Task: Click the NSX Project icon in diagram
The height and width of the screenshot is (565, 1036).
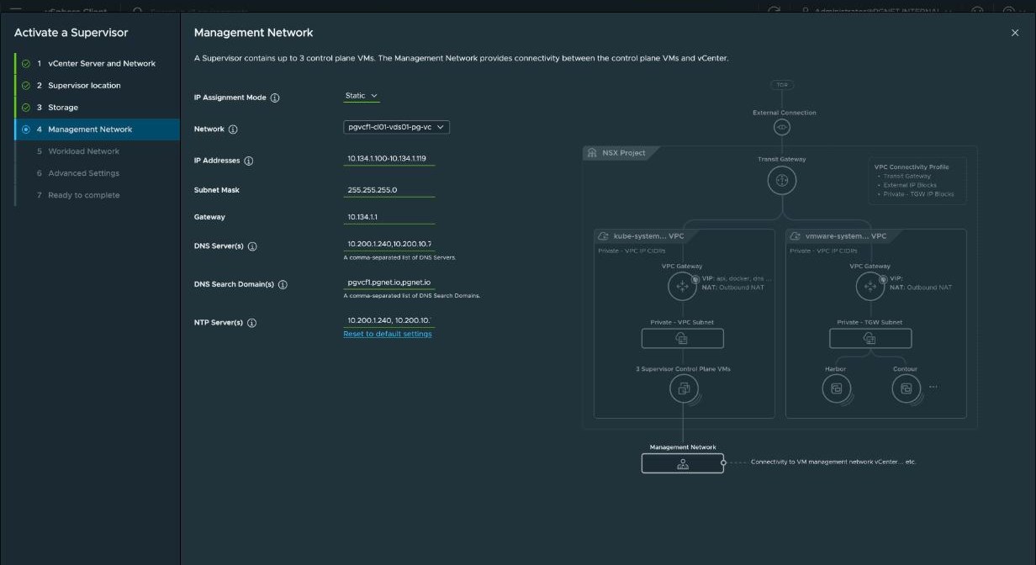Action: [x=592, y=153]
